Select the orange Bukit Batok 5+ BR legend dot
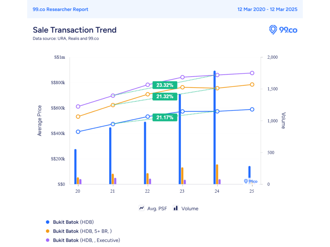This screenshot has height=247, width=330. (x=48, y=231)
